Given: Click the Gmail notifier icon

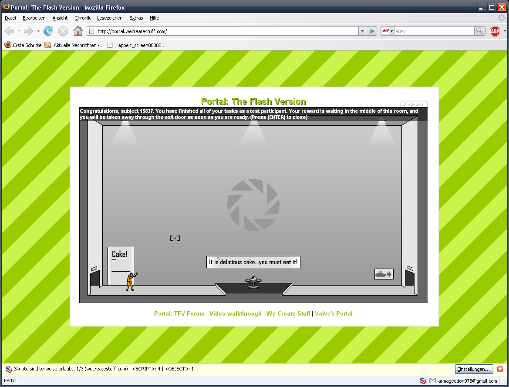Looking at the screenshot, I should [432, 380].
